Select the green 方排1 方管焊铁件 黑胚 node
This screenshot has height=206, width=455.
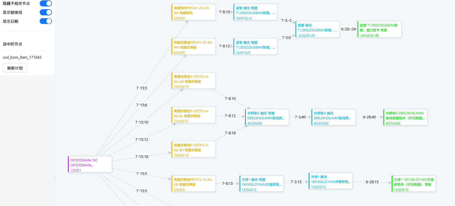414,184
